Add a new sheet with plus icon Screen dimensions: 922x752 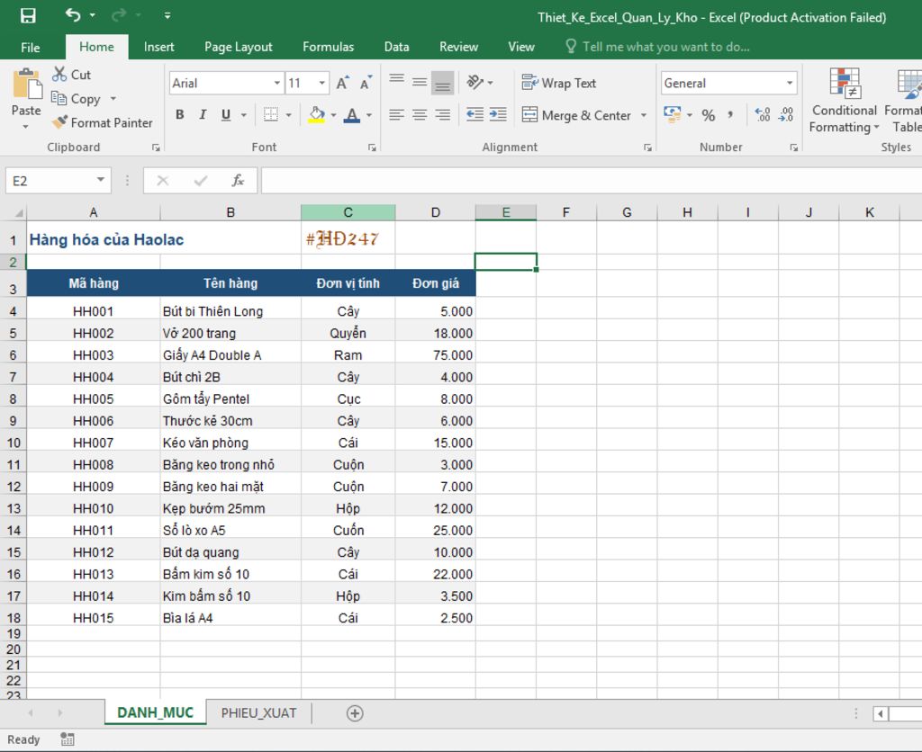coord(355,713)
